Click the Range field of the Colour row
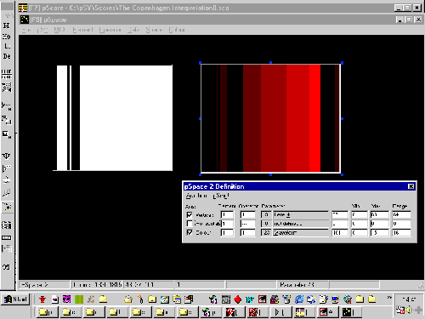Screen dimensions: 425x319 401,232
